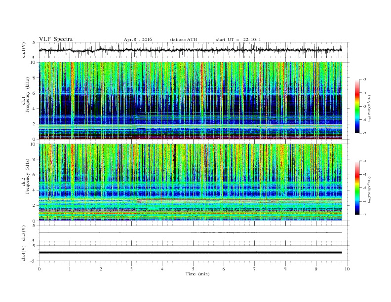Viewport: 391px width, 302px height.
Task: Click the "-7" tick on ch.2 colorbar
Action: pyautogui.click(x=364, y=215)
